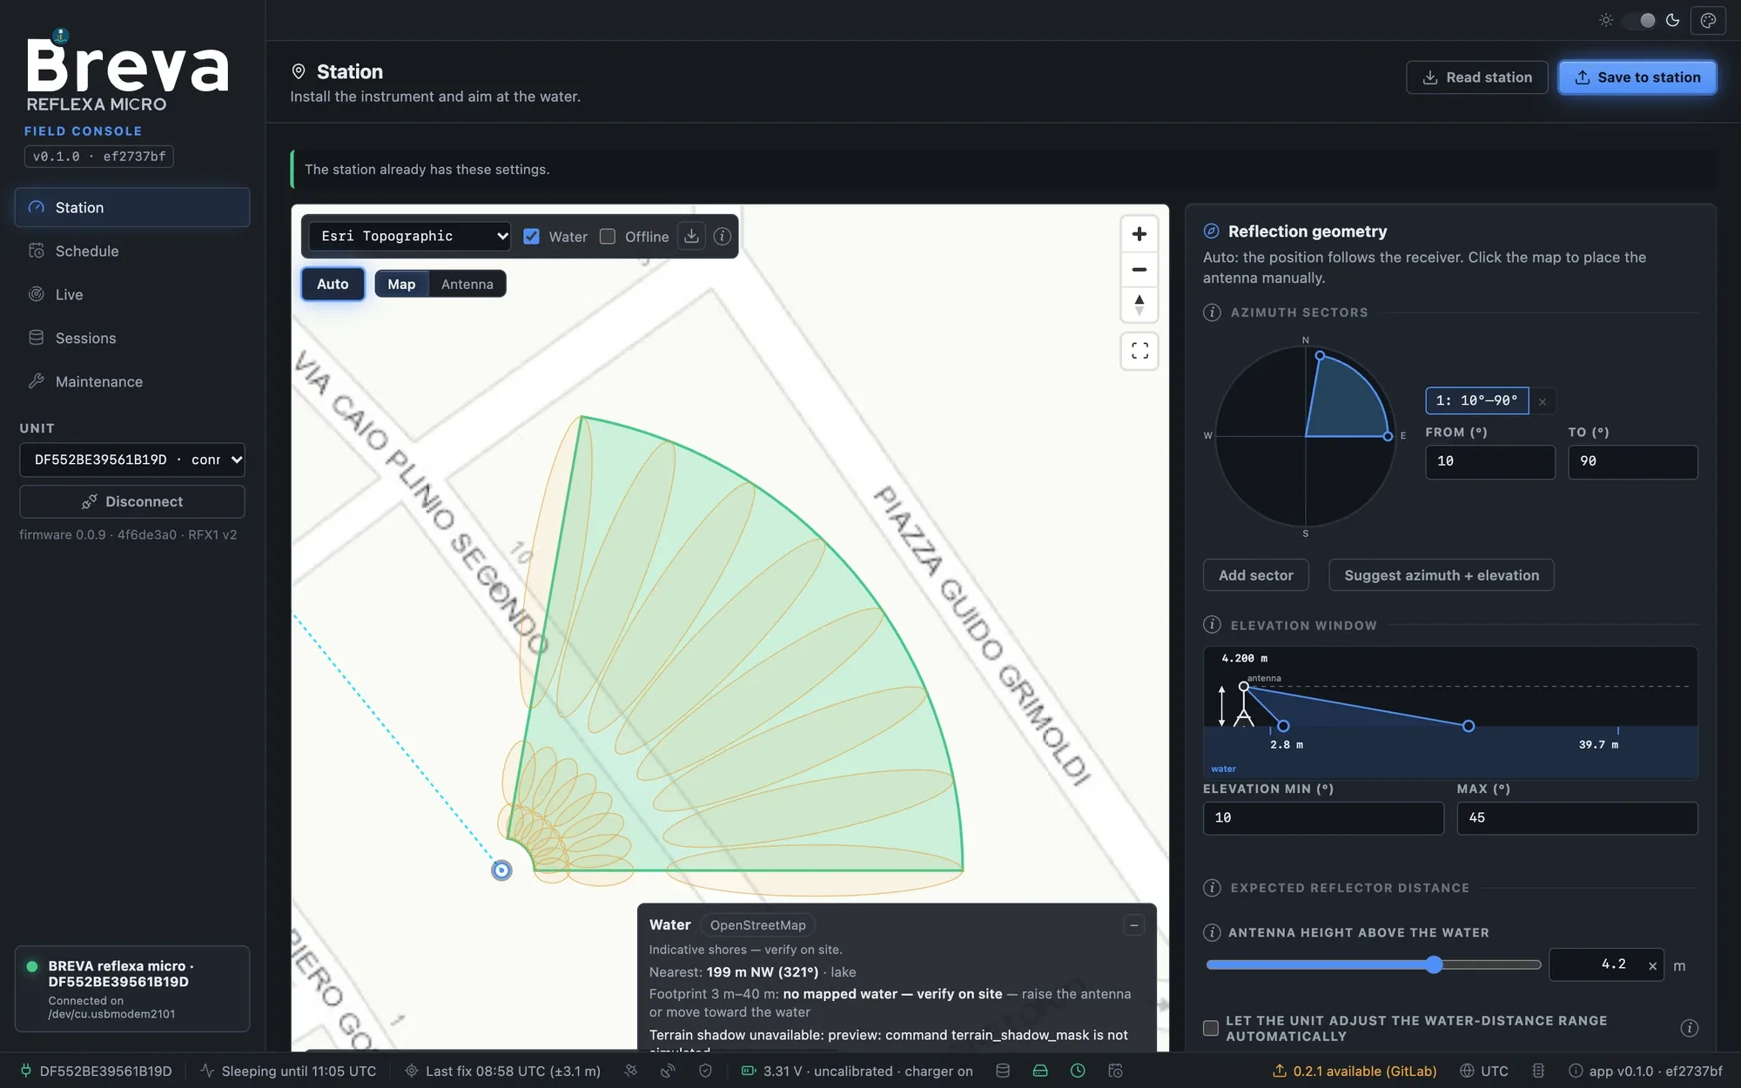Click the antenna height slider thumb

point(1434,964)
